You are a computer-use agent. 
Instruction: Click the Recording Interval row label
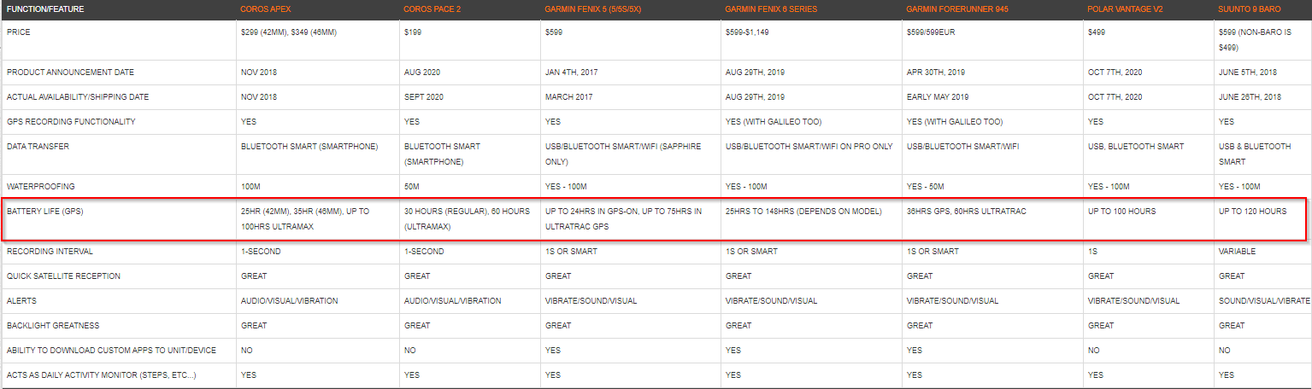tap(50, 252)
